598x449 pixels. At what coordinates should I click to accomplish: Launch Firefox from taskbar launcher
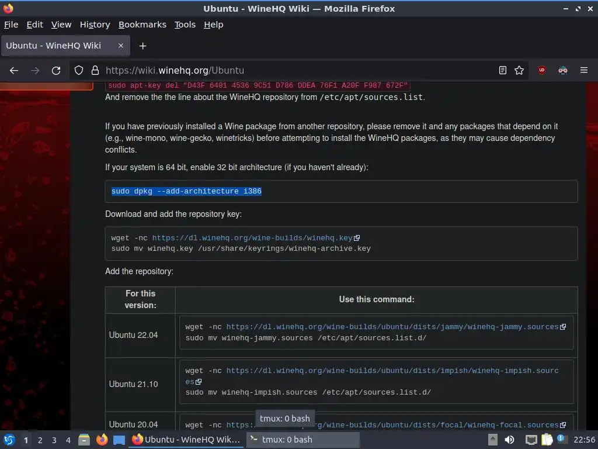coord(102,440)
